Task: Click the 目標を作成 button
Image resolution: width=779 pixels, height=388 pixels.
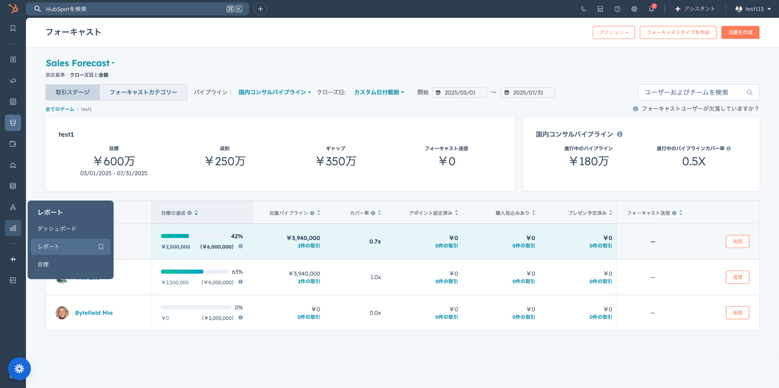Action: point(740,32)
